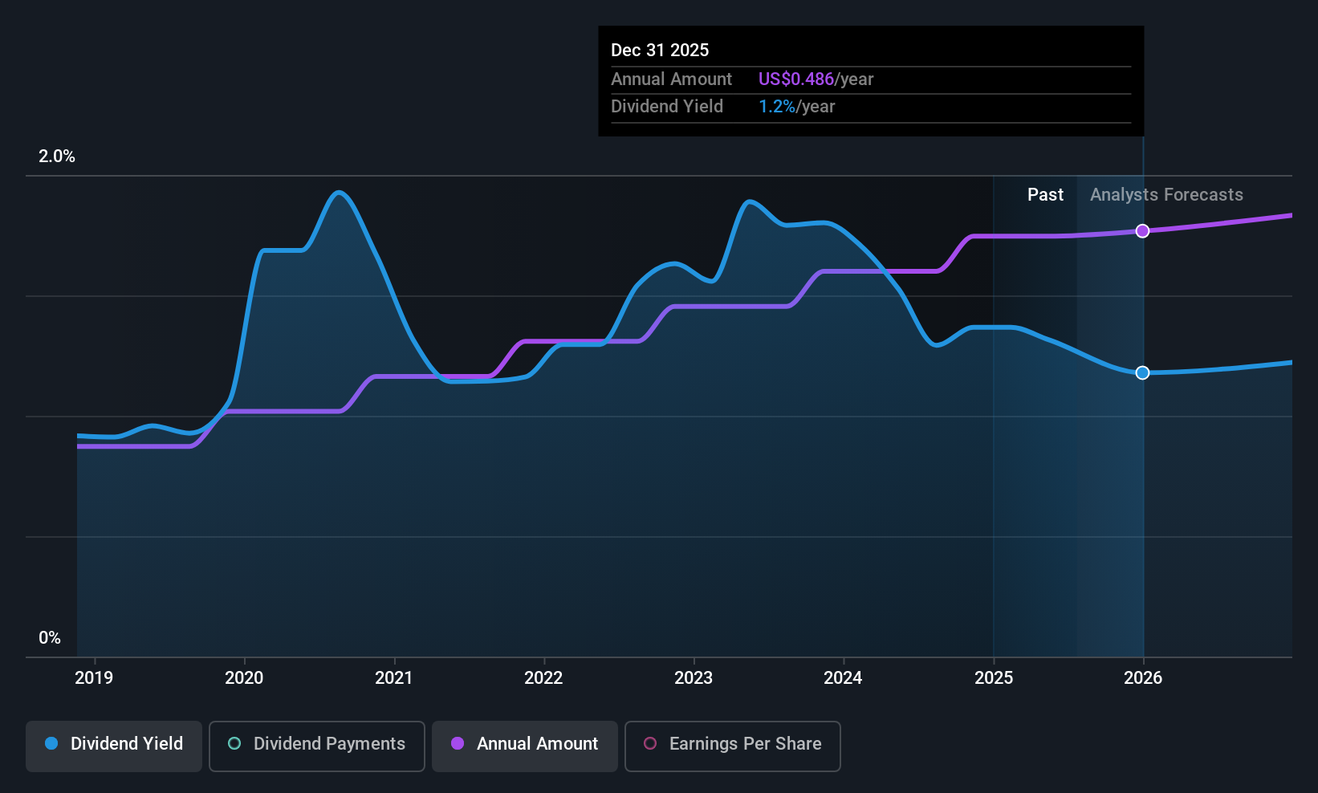This screenshot has height=793, width=1318.
Task: Click the 2022 x-axis label
Action: 544,678
